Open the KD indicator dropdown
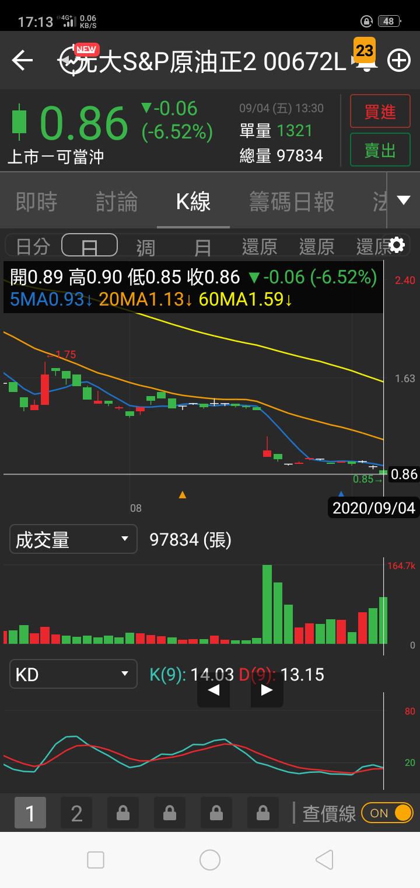This screenshot has width=420, height=888. click(73, 674)
